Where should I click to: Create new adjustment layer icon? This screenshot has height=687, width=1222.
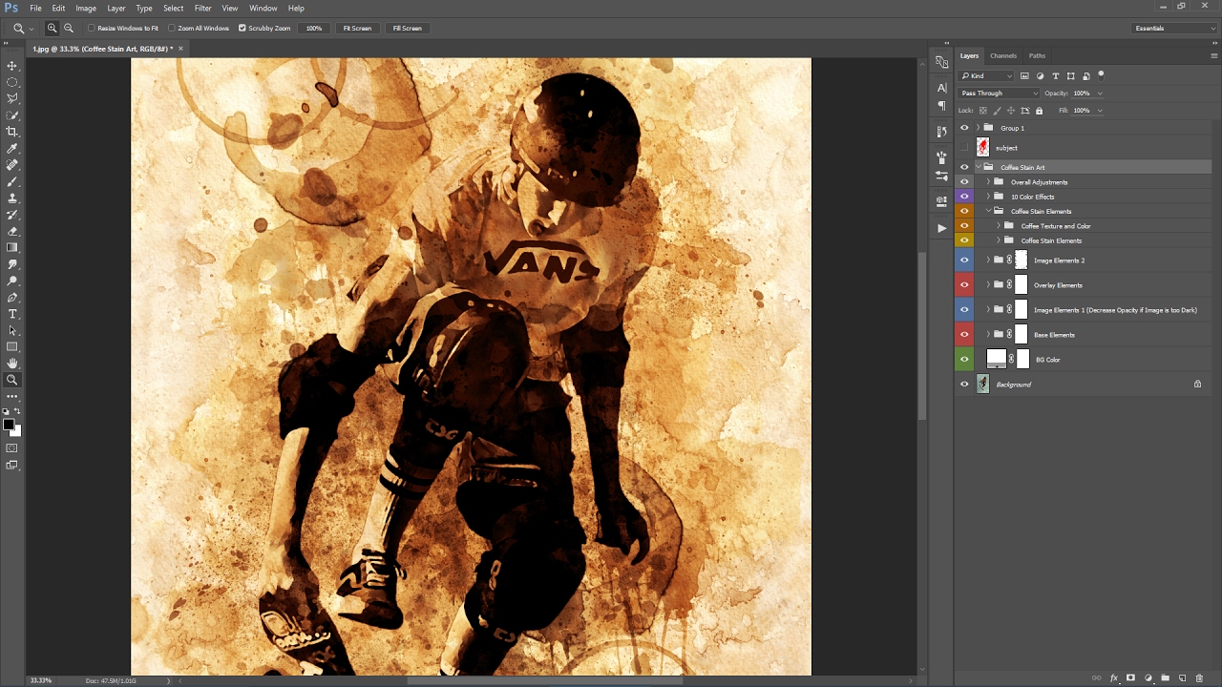click(1148, 677)
